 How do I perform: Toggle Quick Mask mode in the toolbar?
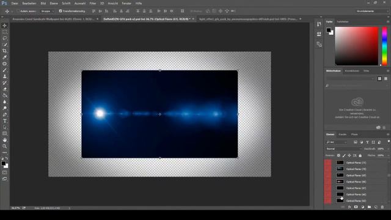[x=4, y=172]
